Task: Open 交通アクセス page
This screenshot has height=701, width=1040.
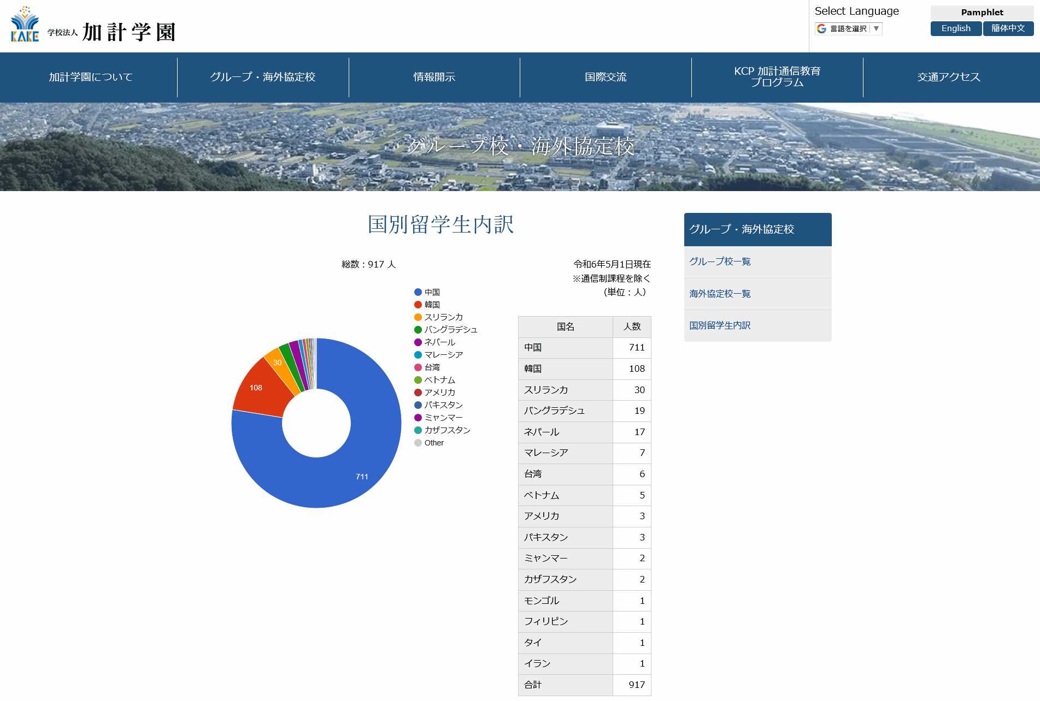Action: (x=949, y=77)
